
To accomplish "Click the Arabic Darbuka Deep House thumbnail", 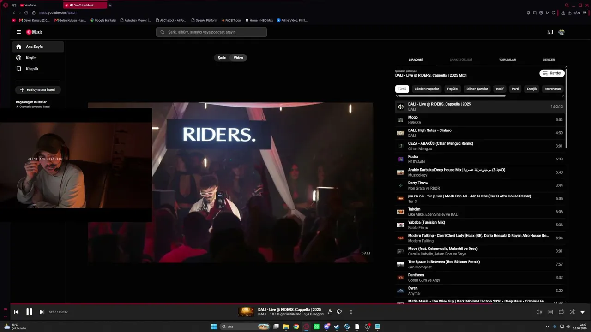I will point(401,172).
